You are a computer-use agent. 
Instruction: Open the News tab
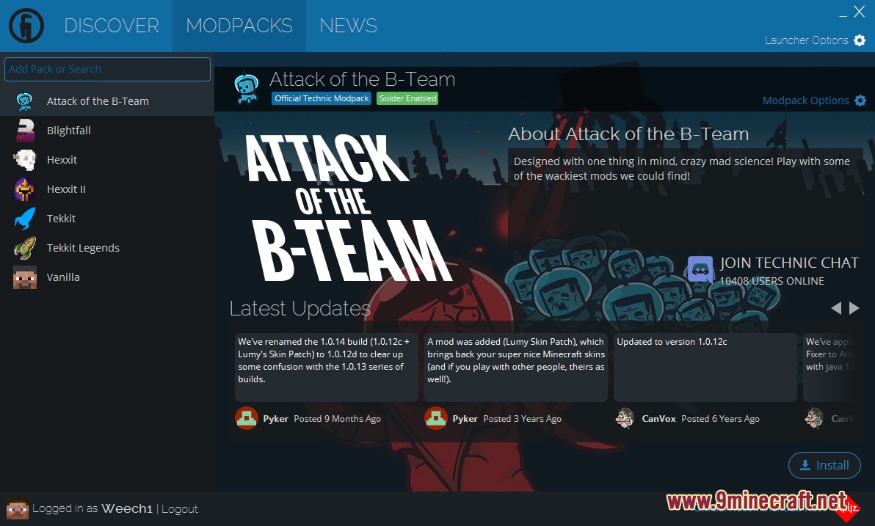coord(348,26)
